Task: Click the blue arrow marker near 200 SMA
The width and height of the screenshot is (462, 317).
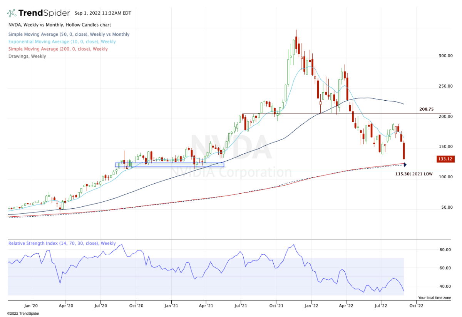Action: point(405,164)
